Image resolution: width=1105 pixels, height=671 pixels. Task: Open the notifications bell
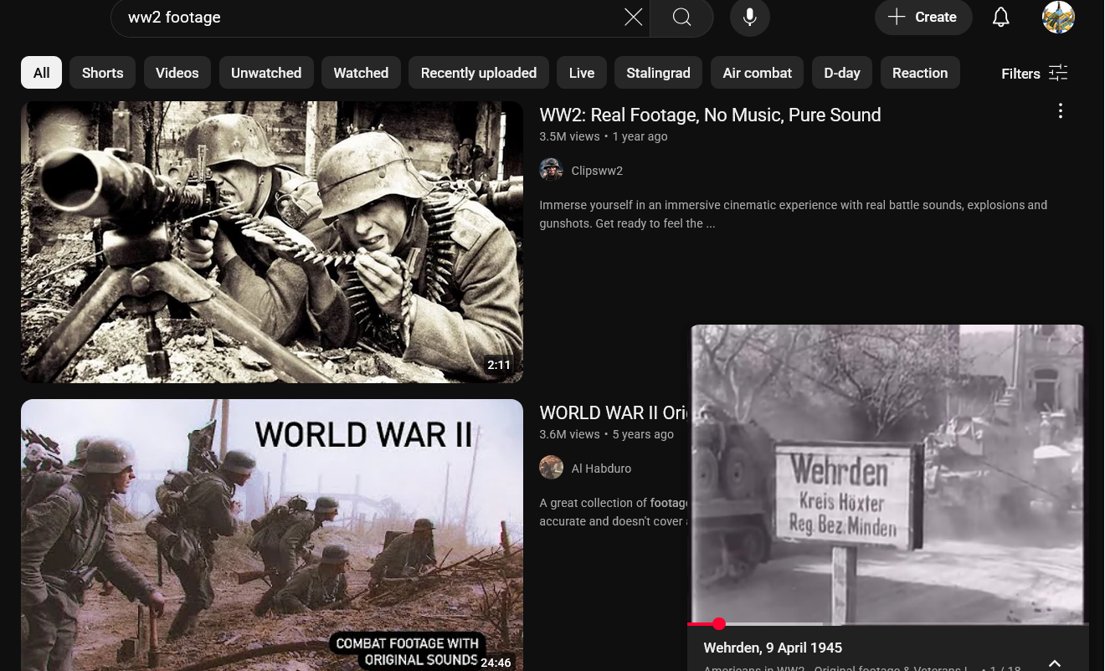pyautogui.click(x=1000, y=18)
